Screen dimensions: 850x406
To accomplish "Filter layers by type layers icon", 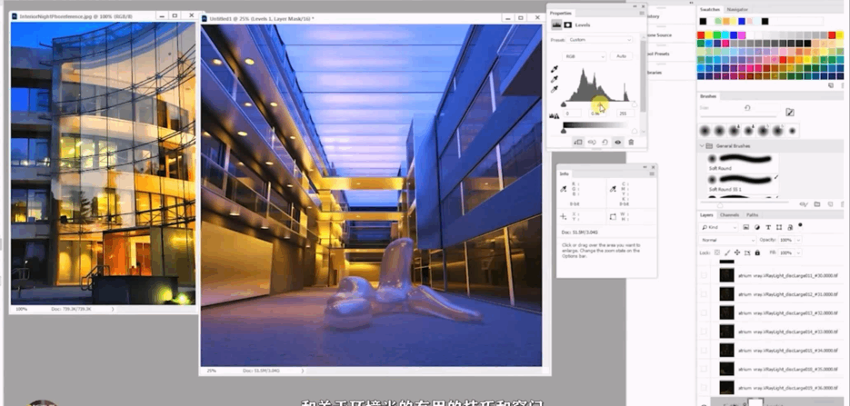I will pyautogui.click(x=767, y=227).
